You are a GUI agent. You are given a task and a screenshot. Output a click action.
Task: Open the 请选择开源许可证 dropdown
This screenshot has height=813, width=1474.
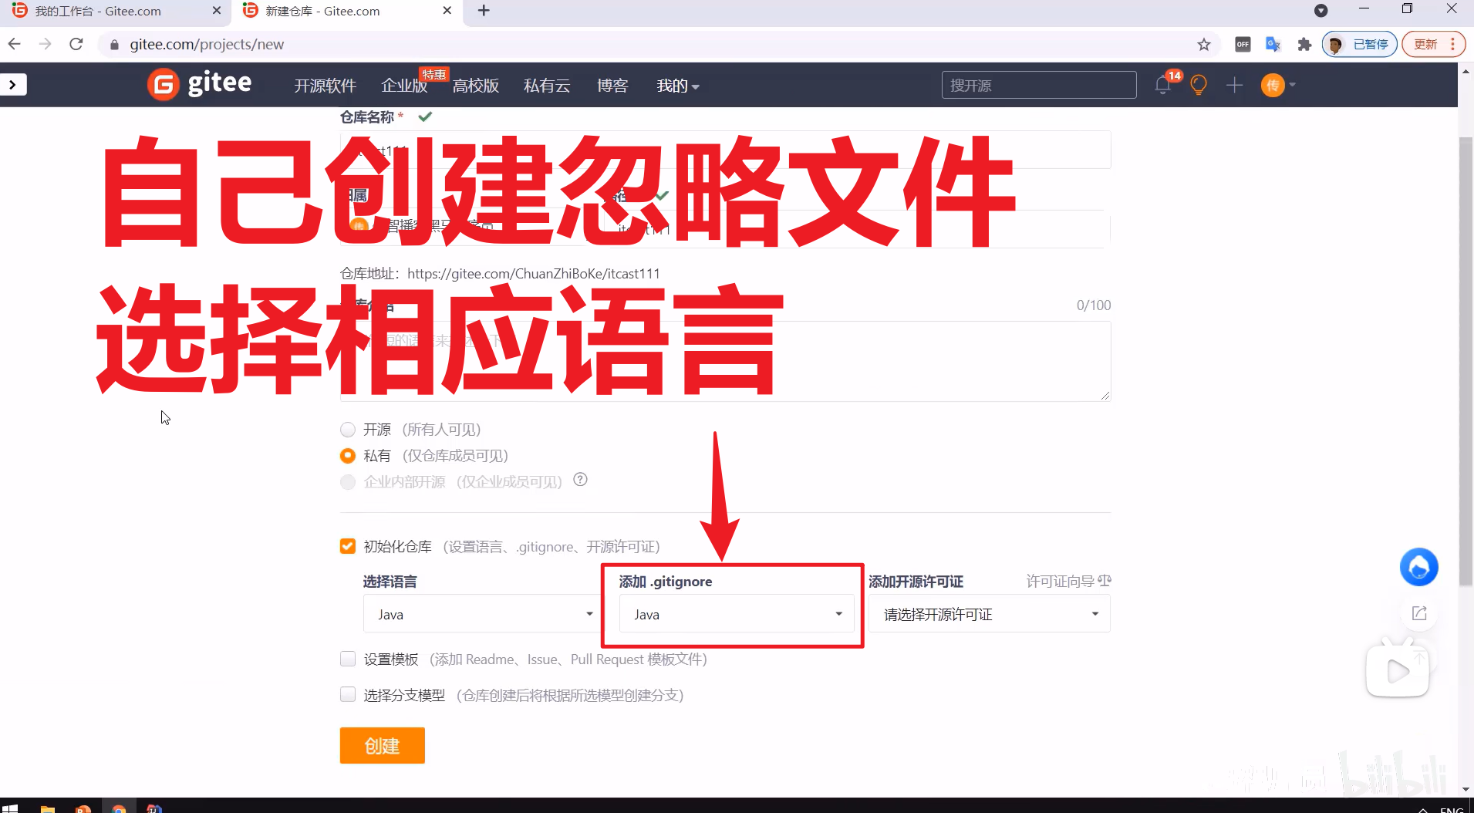pos(990,614)
